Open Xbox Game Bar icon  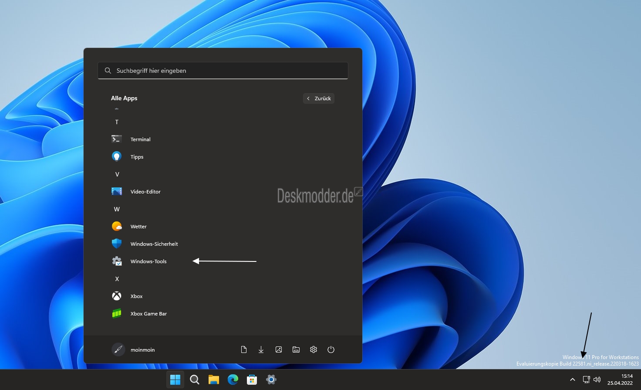117,313
